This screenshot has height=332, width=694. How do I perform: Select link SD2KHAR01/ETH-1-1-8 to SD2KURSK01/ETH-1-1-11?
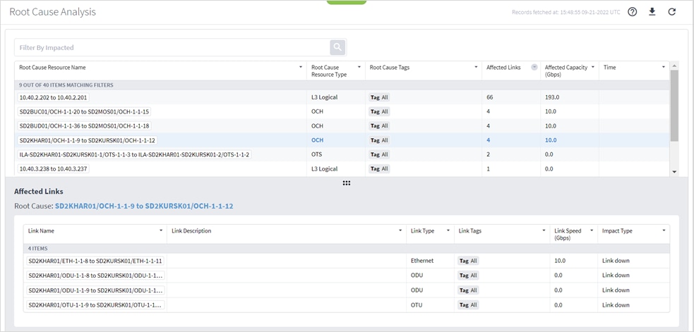click(95, 261)
